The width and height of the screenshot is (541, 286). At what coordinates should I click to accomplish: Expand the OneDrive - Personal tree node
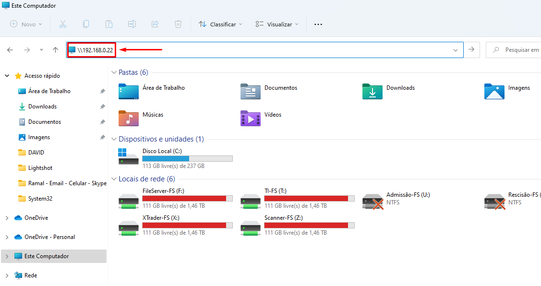click(6, 237)
